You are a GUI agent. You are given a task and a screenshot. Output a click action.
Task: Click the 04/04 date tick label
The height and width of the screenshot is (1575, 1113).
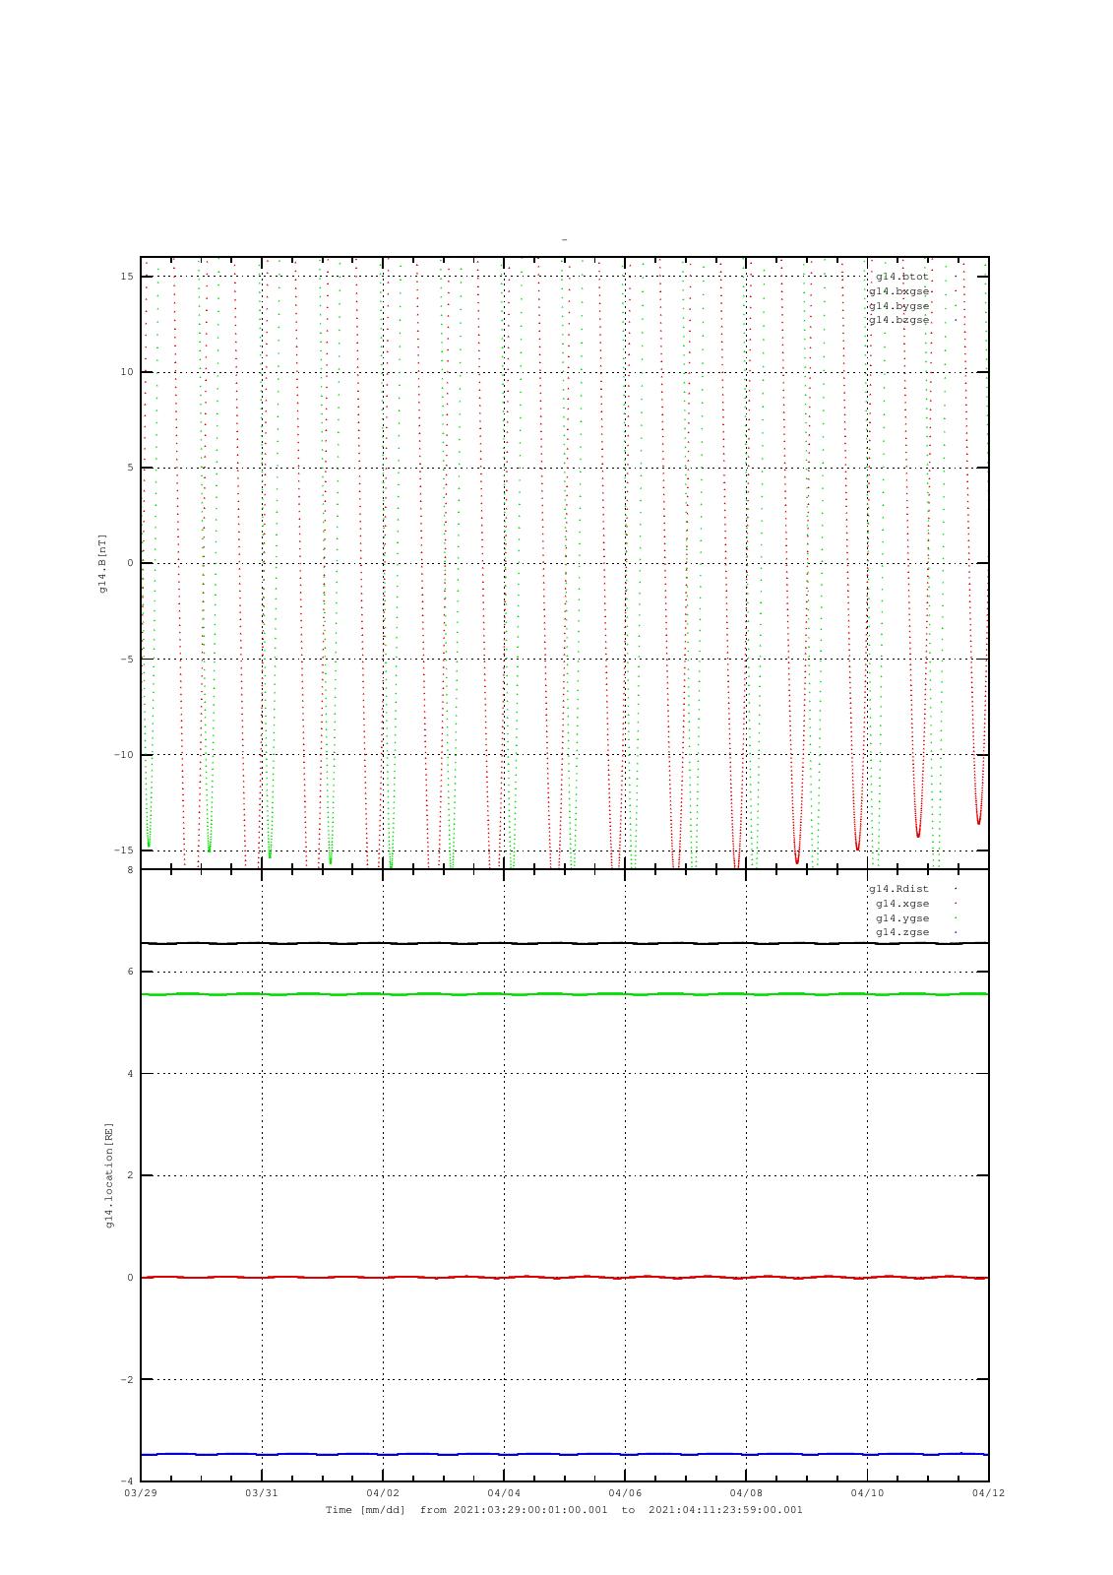coord(504,1493)
